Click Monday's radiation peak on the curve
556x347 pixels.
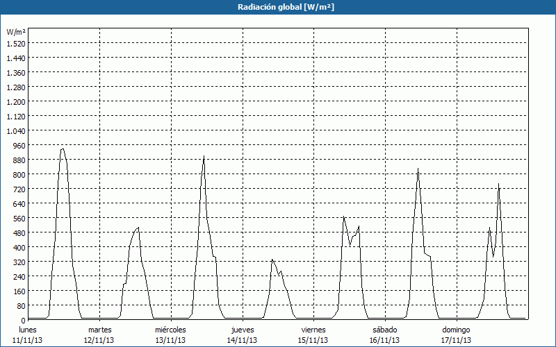point(63,149)
